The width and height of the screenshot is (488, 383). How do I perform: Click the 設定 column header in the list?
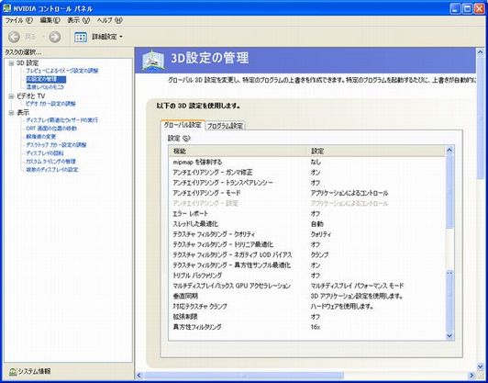(376, 152)
